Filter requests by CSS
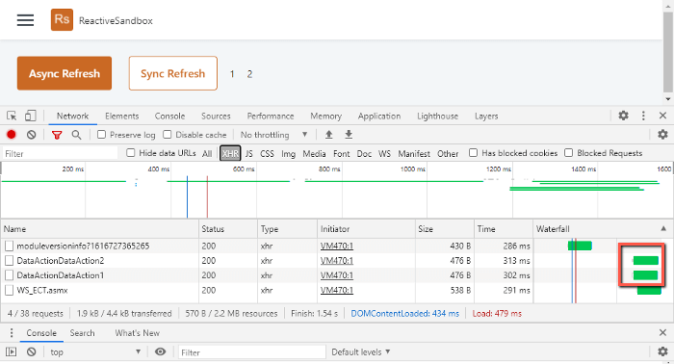The height and width of the screenshot is (364, 674). (267, 153)
